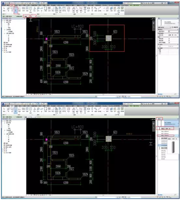Pick the Ref Plane tool in top window
This screenshot has width=181, height=200.
tap(118, 10)
